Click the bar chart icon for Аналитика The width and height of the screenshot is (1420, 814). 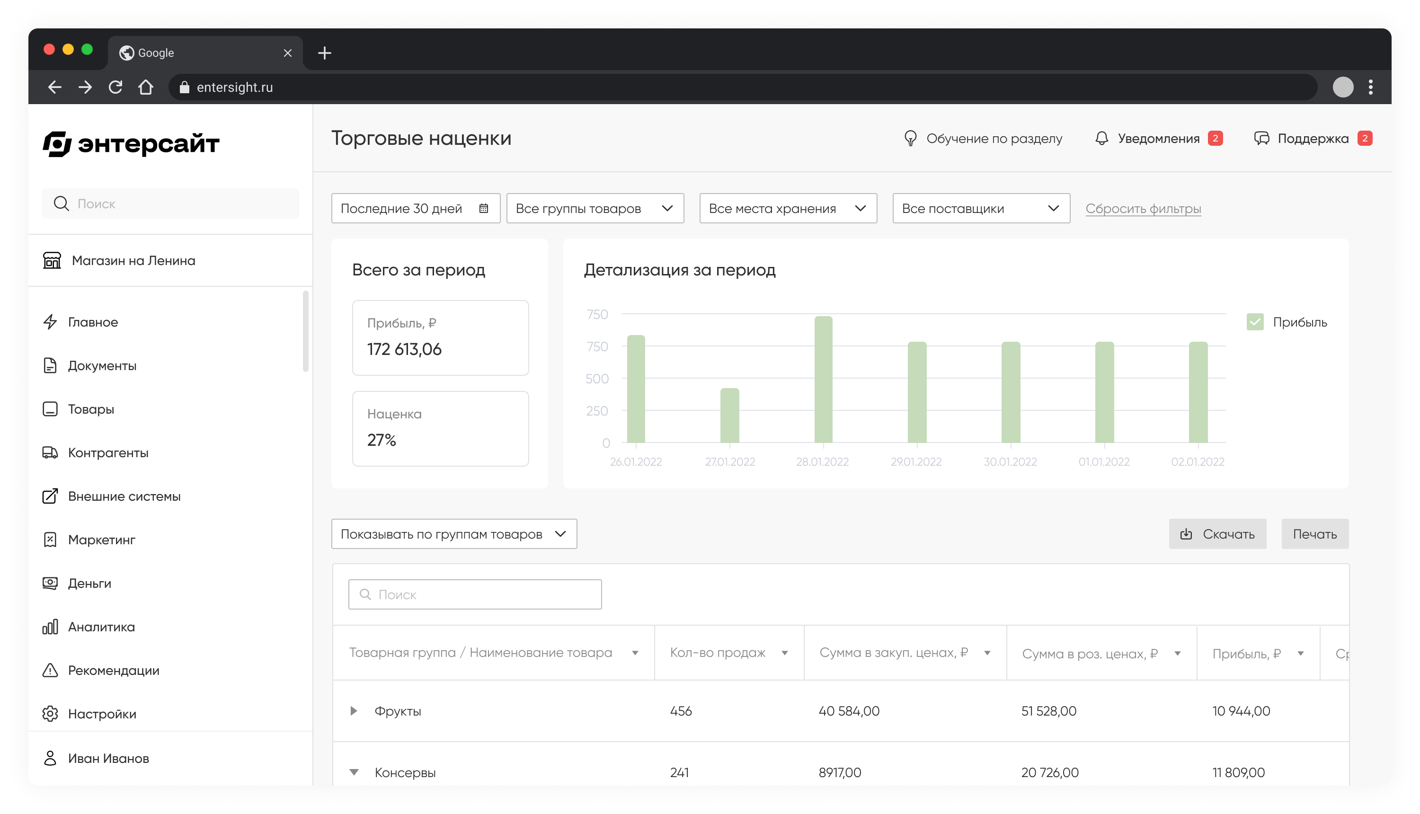tap(50, 627)
